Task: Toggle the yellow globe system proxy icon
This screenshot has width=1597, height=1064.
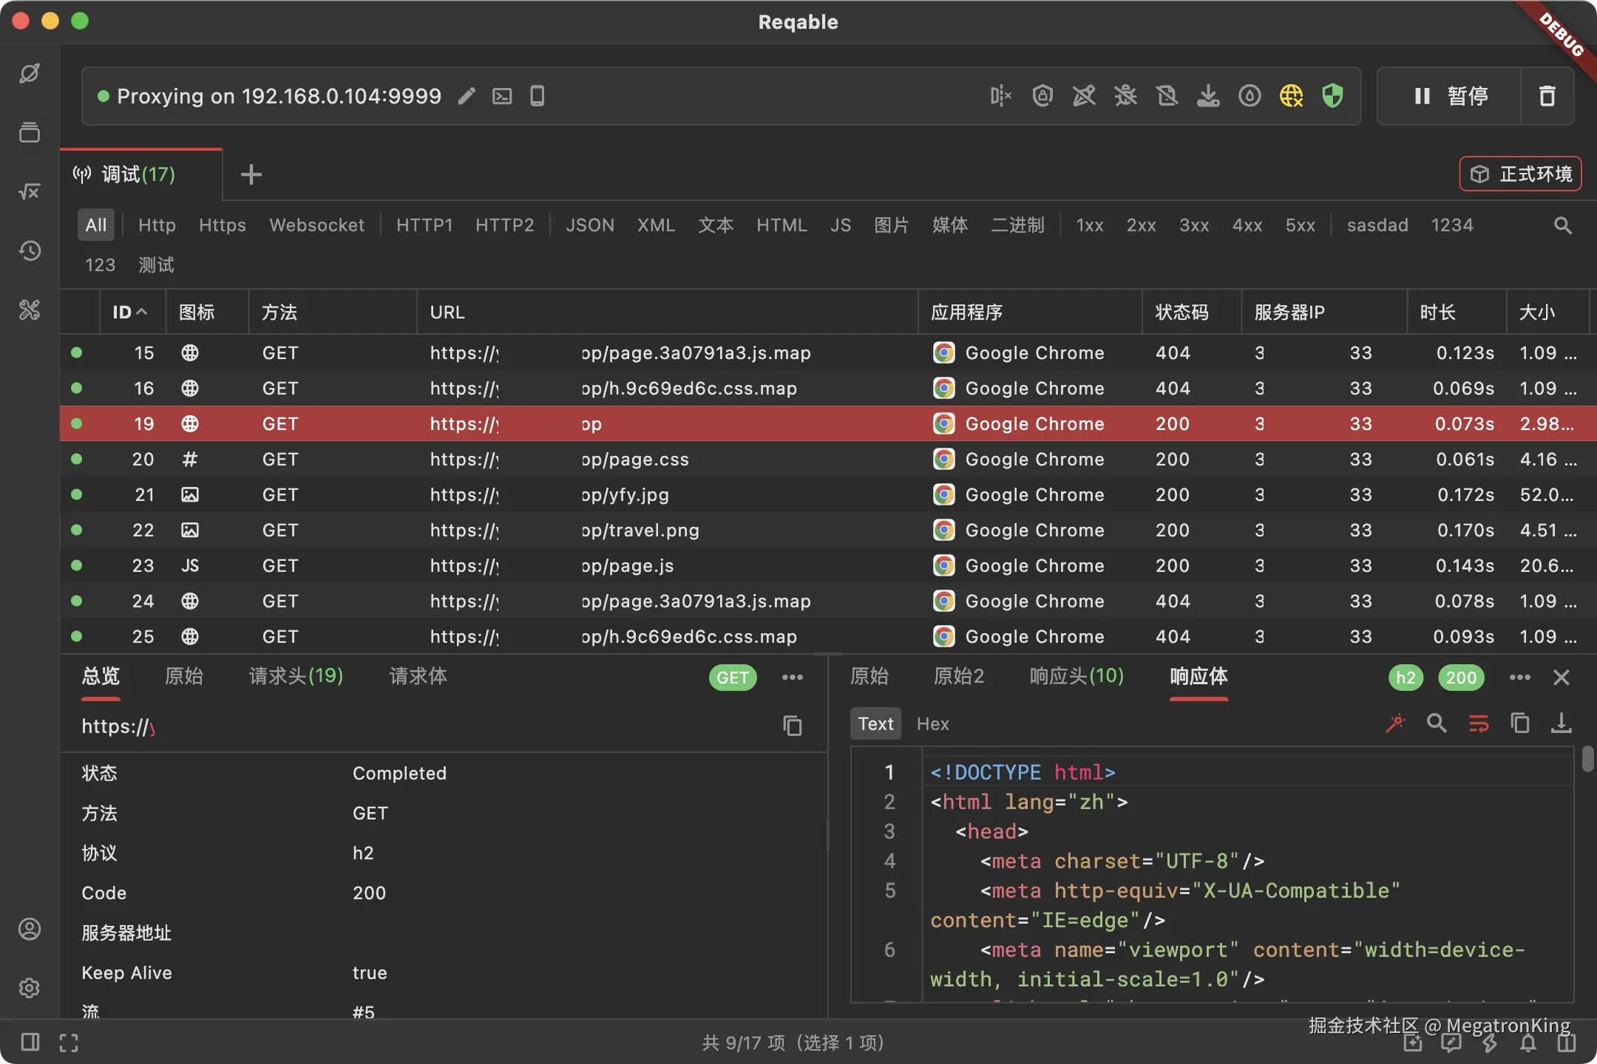Action: [x=1291, y=96]
